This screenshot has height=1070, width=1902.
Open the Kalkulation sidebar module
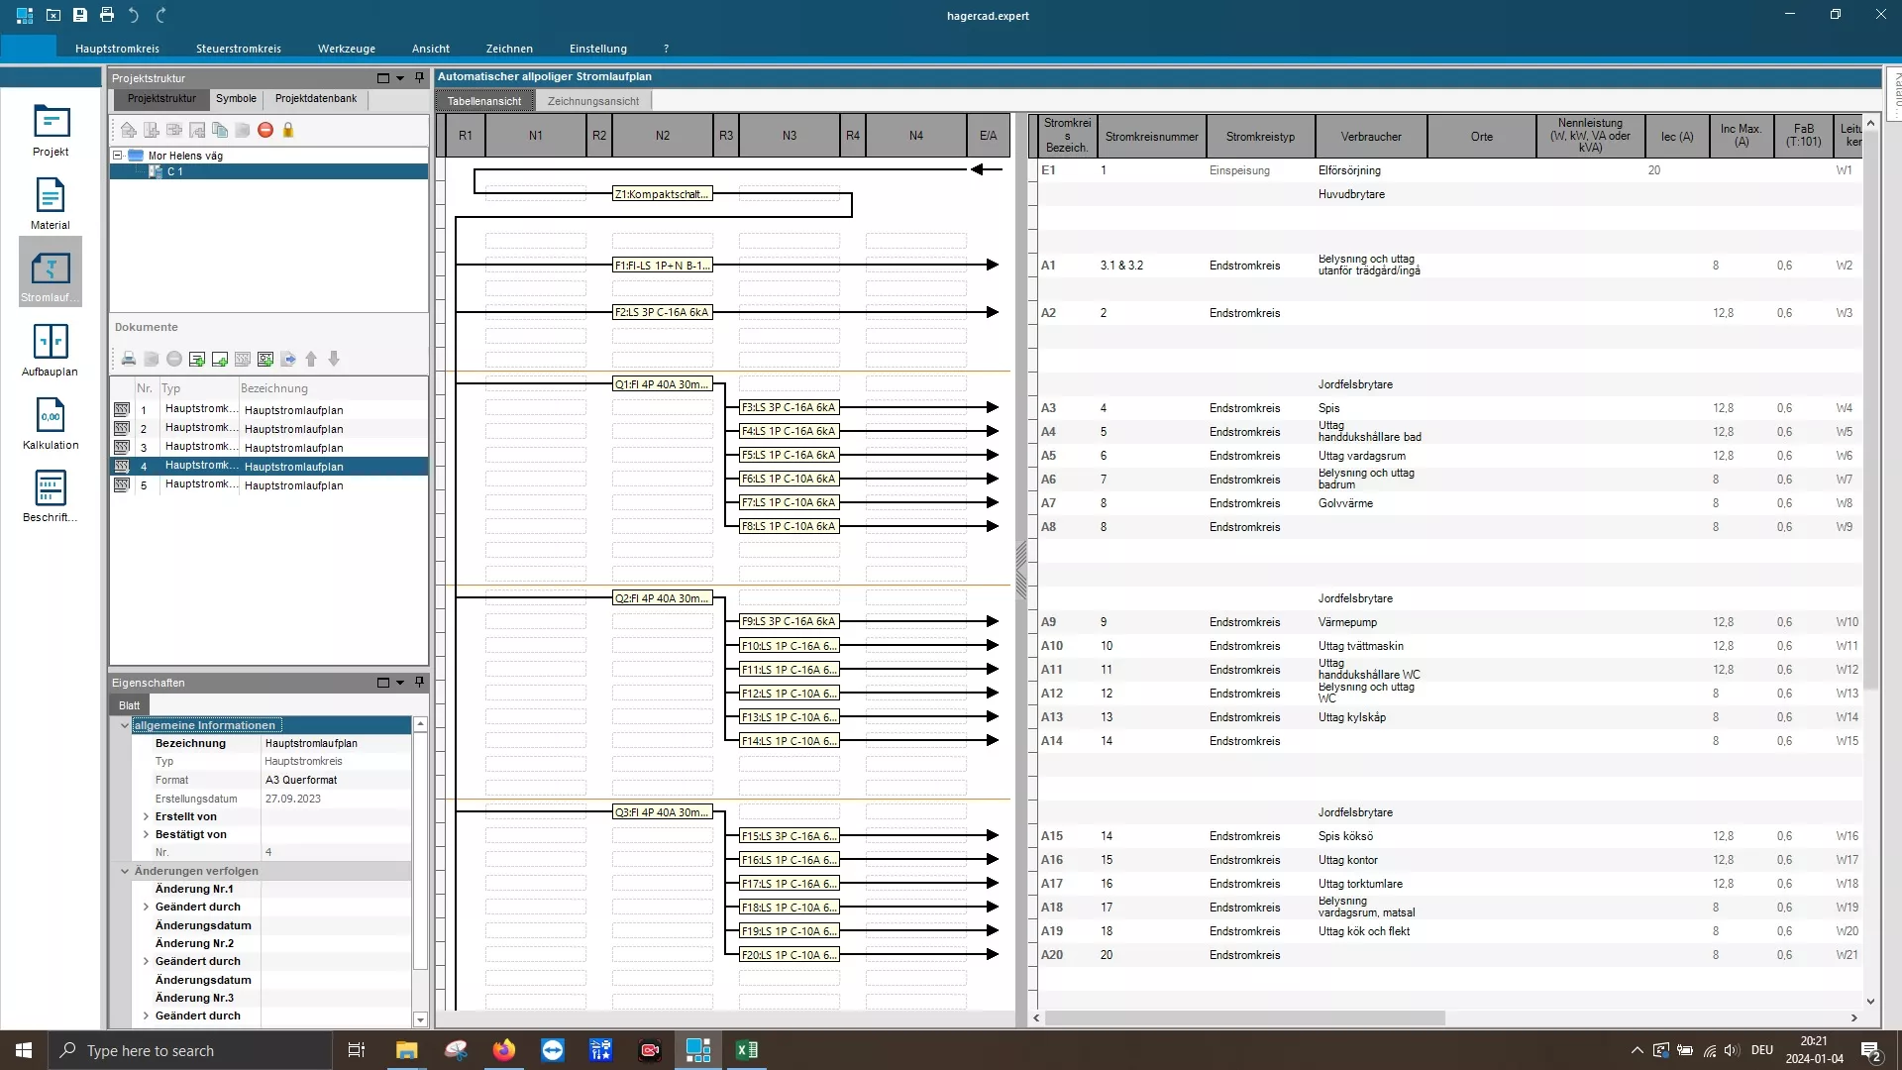[x=50, y=422]
